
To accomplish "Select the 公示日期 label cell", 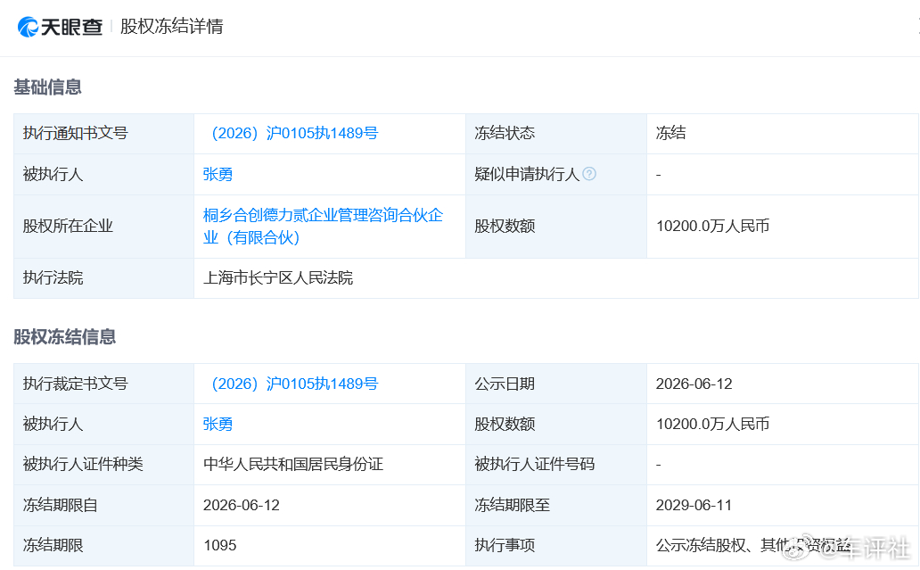I will pyautogui.click(x=556, y=384).
